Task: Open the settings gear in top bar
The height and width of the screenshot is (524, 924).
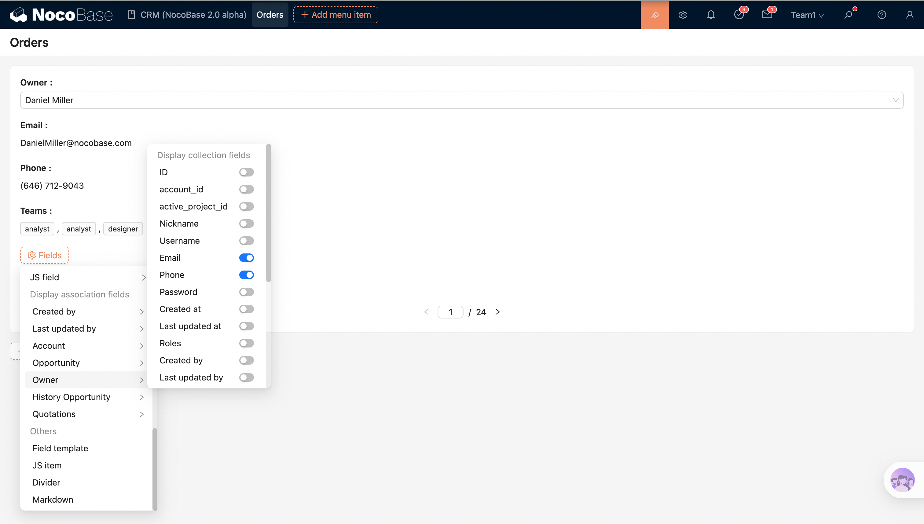Action: (683, 15)
